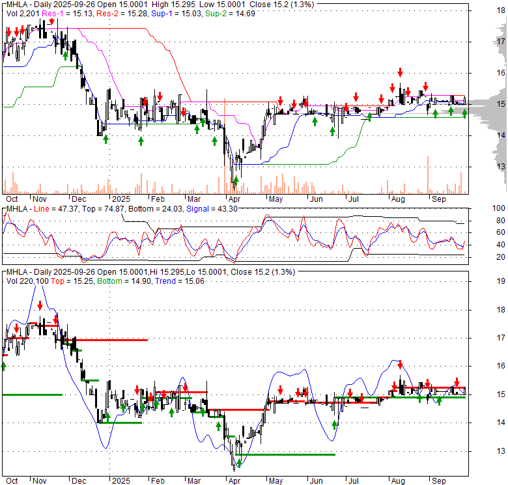Click the 100 label on the oscillator axis
This screenshot has width=508, height=485.
point(499,208)
